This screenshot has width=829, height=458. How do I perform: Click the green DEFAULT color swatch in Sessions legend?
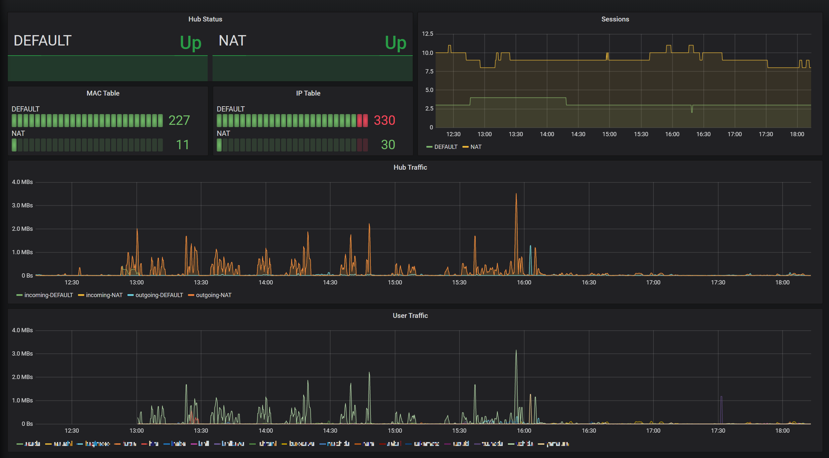coord(429,147)
